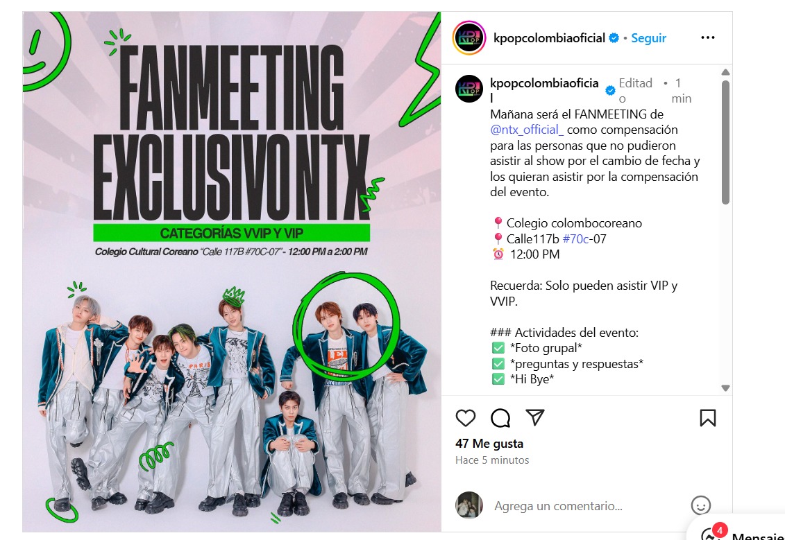Image resolution: width=785 pixels, height=540 pixels.
Task: Open the @ntx_official_ mention link
Action: (x=527, y=130)
